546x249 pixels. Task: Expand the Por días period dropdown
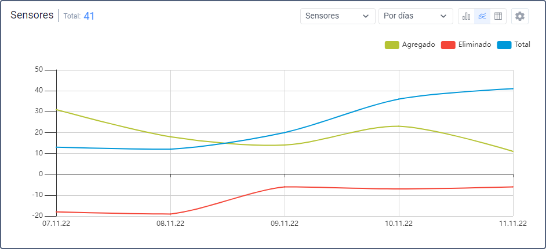tap(416, 16)
